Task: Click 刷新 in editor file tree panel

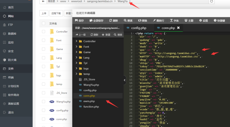Action: click(94, 35)
